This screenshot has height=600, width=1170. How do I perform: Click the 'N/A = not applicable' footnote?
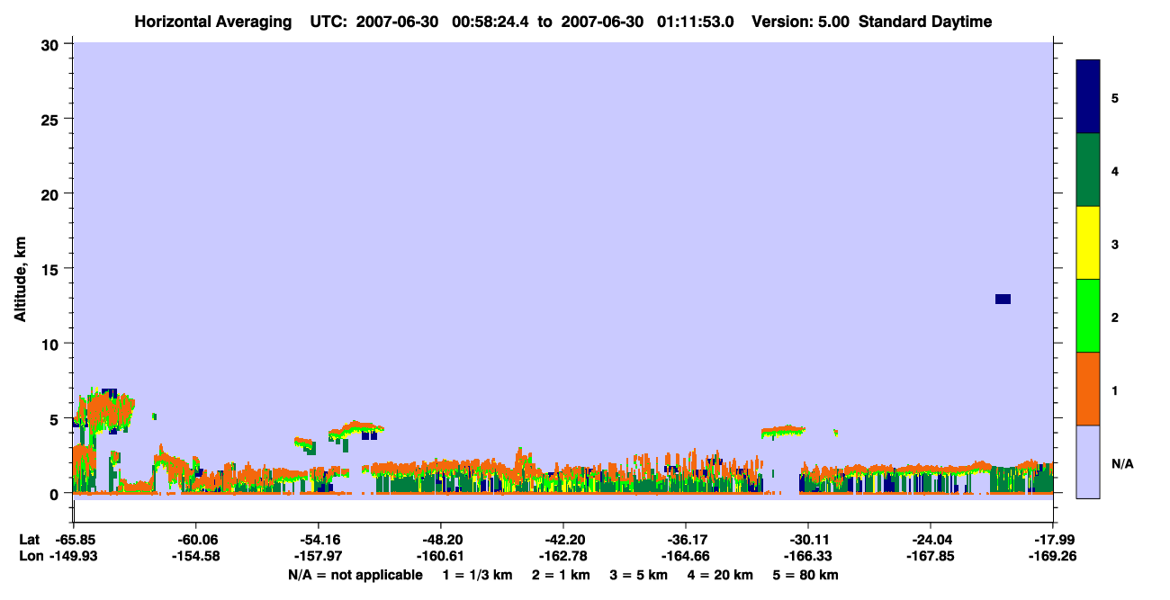(355, 575)
